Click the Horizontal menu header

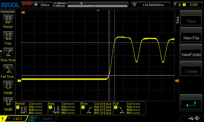7,11
